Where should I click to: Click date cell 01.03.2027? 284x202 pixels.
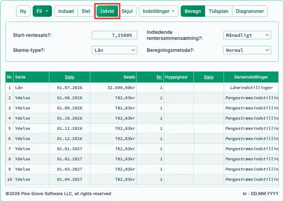pos(70,169)
